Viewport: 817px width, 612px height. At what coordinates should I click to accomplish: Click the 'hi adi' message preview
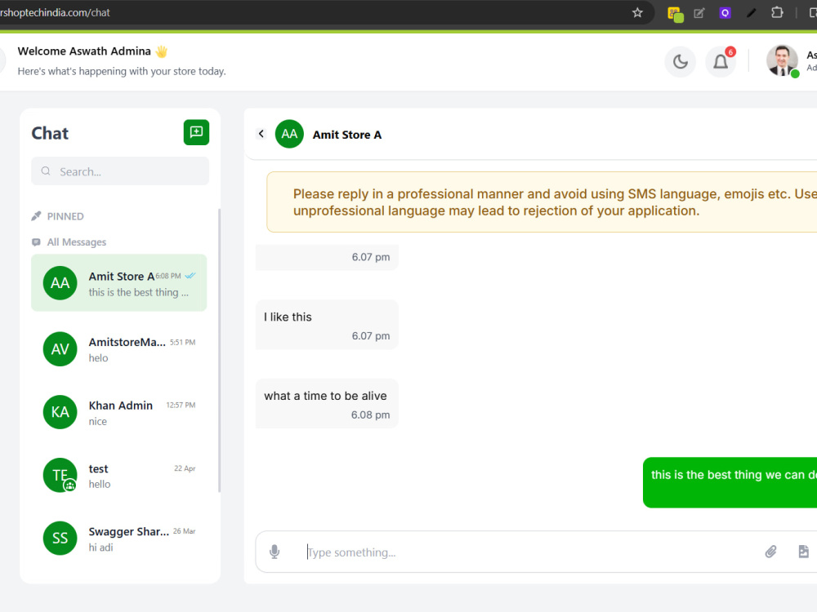pyautogui.click(x=100, y=548)
